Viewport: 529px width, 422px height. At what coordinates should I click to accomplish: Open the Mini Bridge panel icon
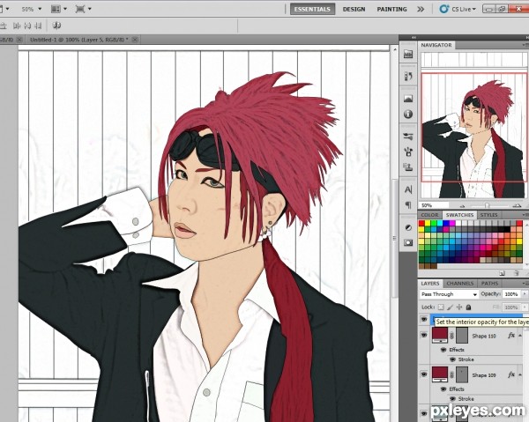(x=408, y=55)
